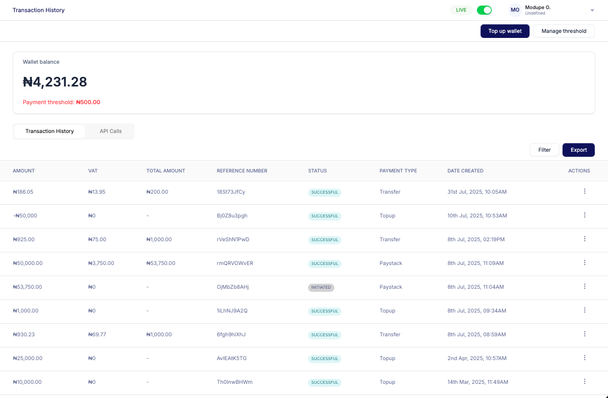Export the transaction history

pyautogui.click(x=579, y=150)
